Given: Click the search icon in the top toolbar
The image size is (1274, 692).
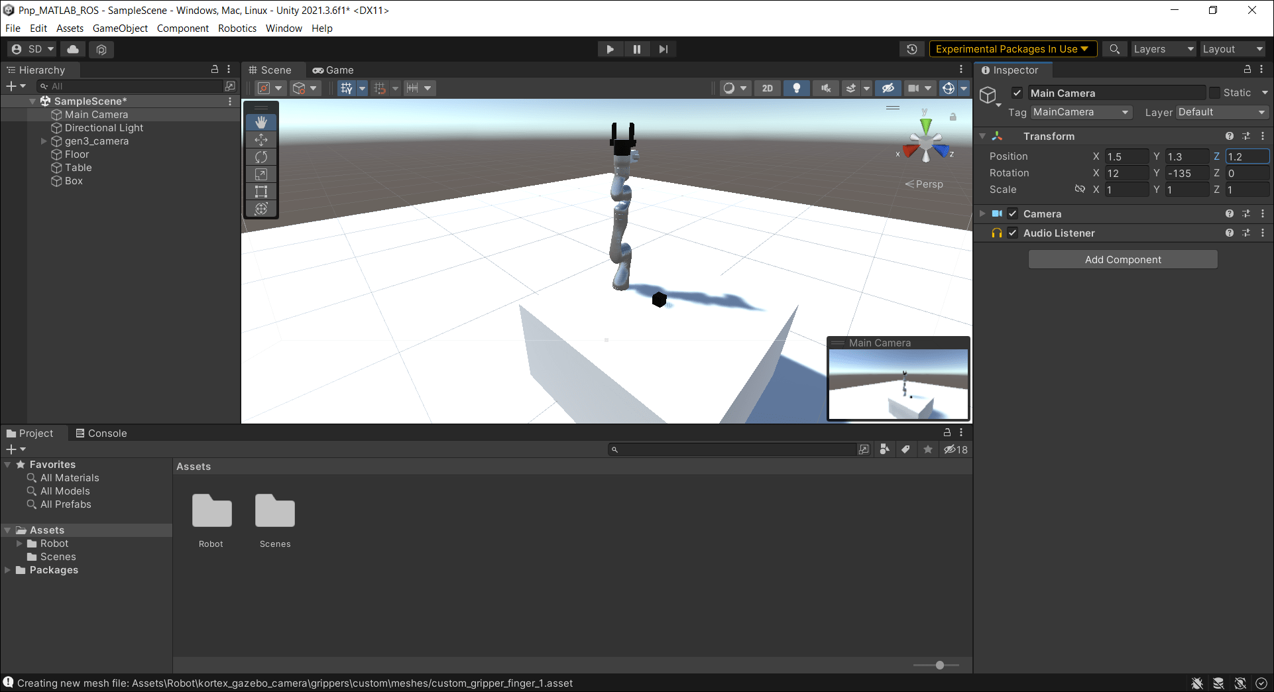Looking at the screenshot, I should (x=1115, y=48).
